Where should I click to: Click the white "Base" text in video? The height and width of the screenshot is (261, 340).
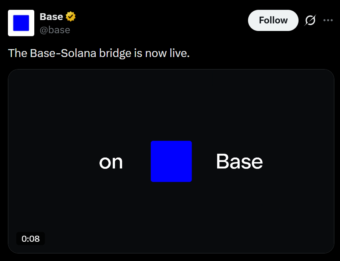click(239, 162)
